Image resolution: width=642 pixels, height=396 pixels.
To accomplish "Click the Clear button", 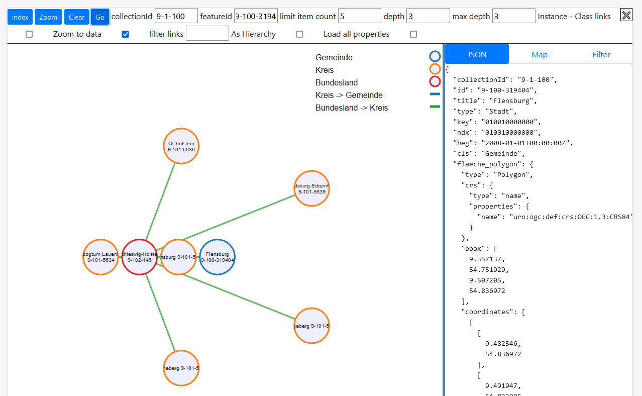I will (x=76, y=17).
